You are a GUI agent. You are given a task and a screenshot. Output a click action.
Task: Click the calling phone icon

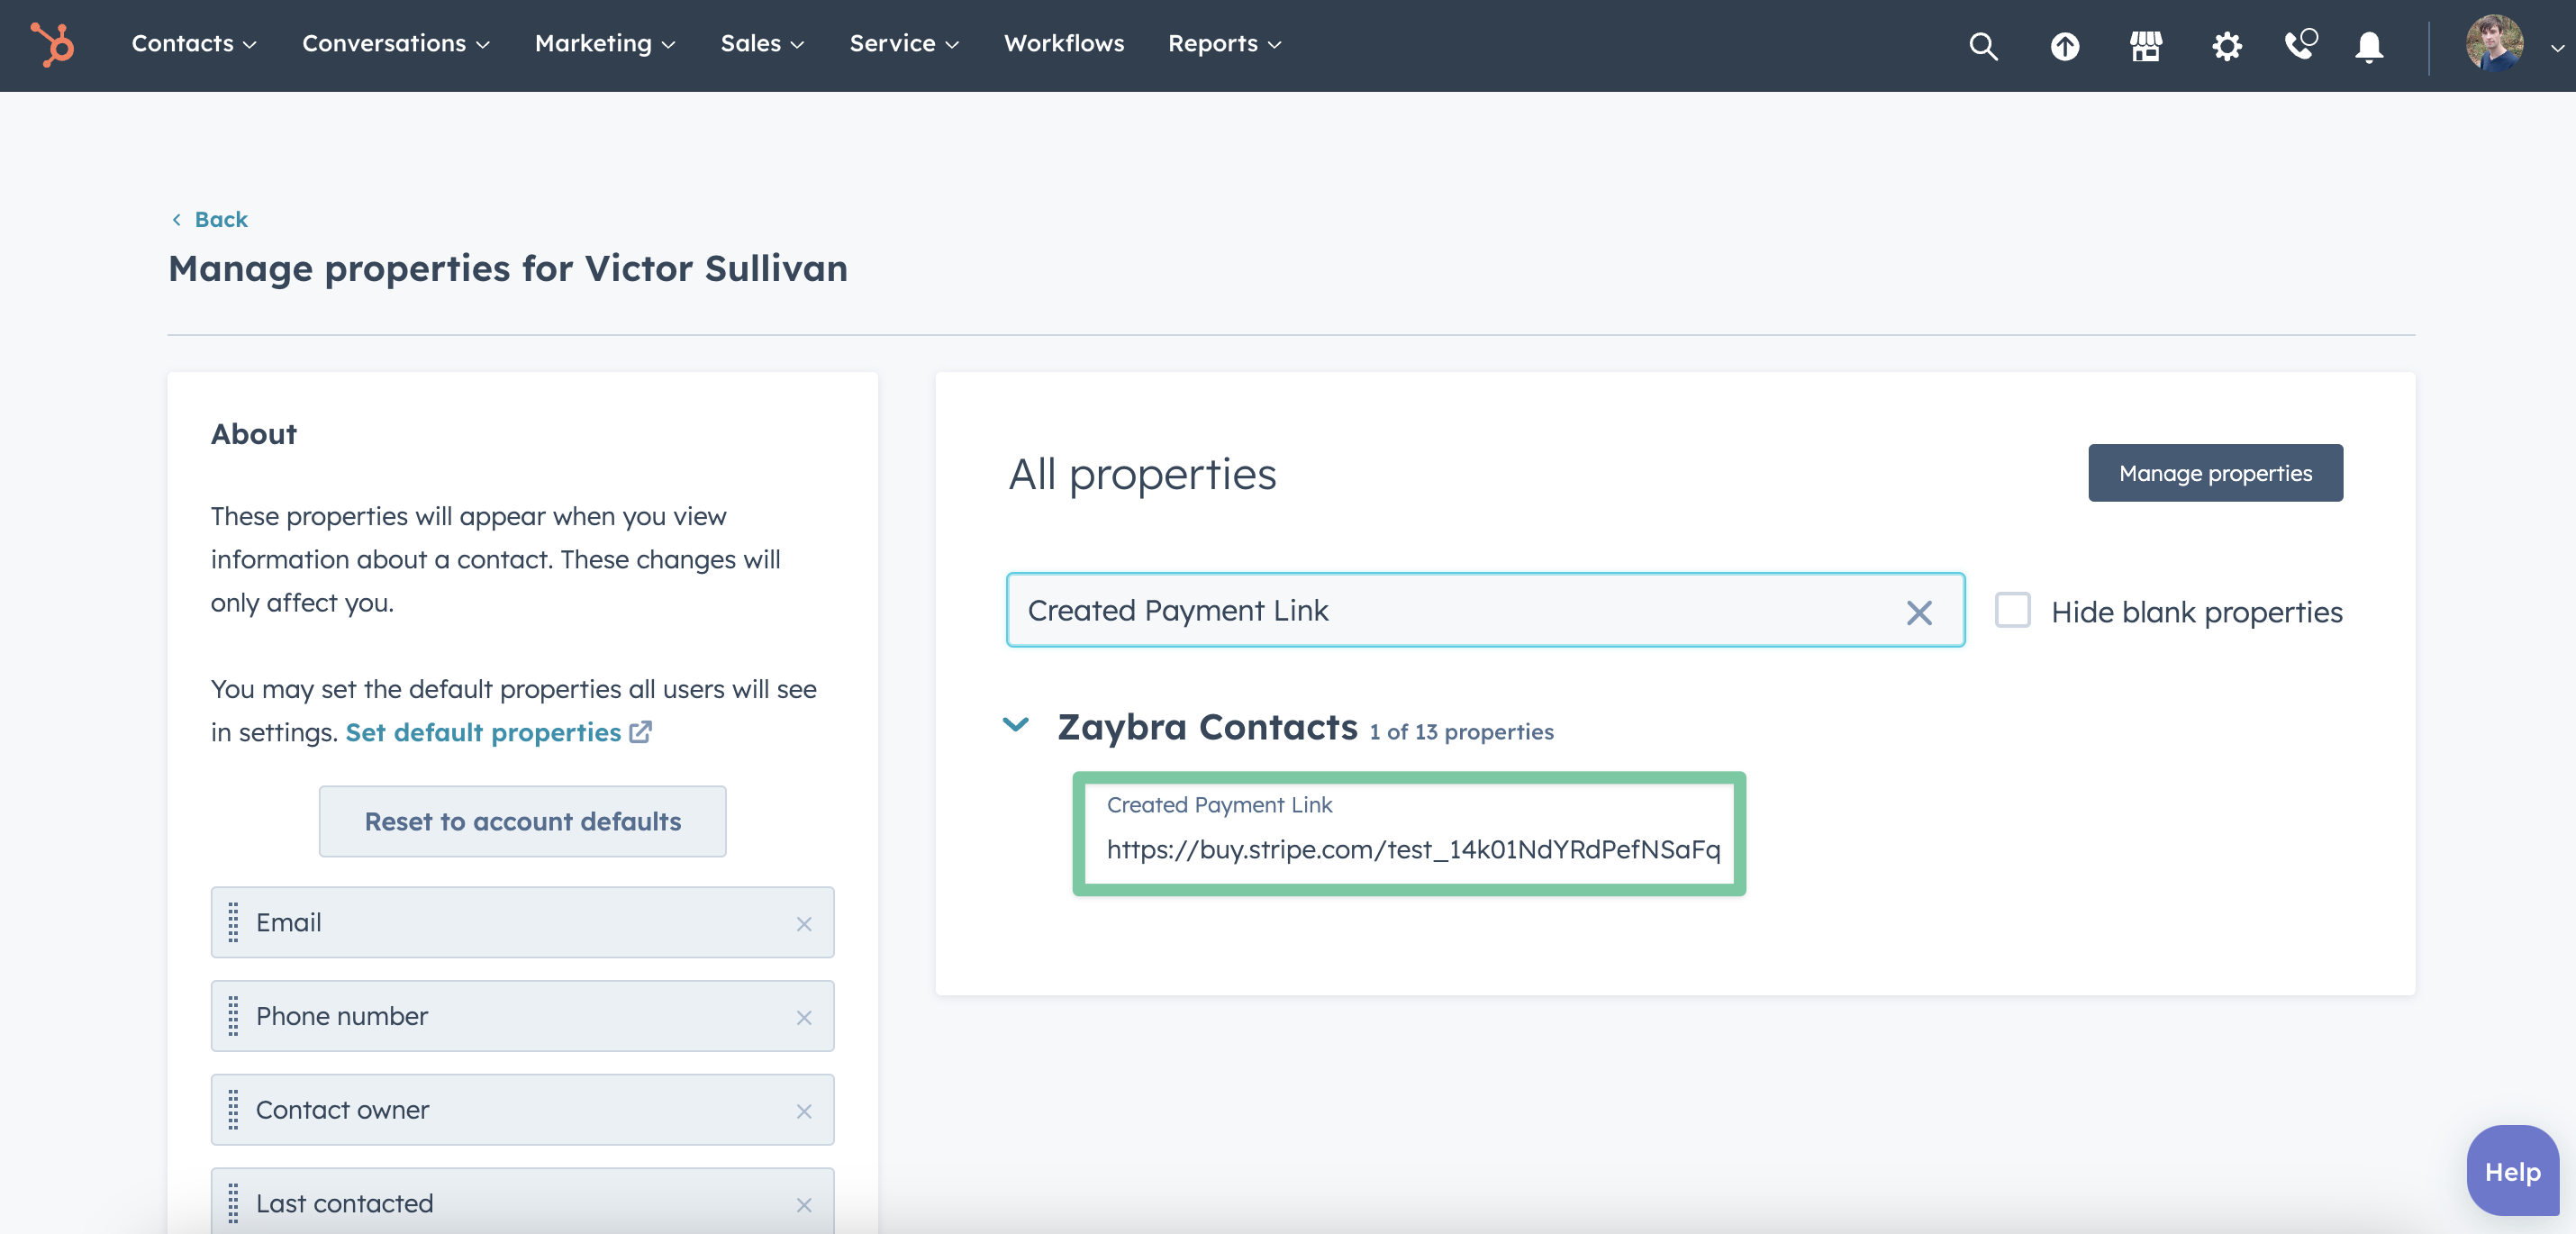click(x=2300, y=45)
